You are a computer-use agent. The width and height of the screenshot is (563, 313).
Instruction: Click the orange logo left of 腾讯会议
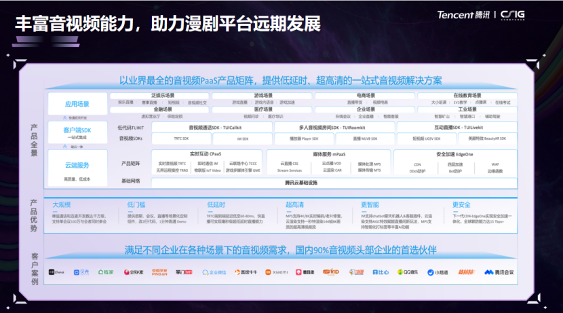point(466,272)
